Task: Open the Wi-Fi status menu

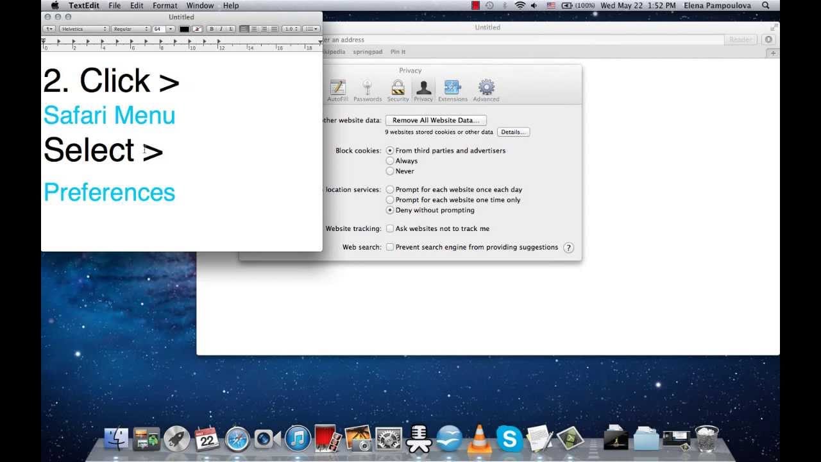Action: point(520,5)
